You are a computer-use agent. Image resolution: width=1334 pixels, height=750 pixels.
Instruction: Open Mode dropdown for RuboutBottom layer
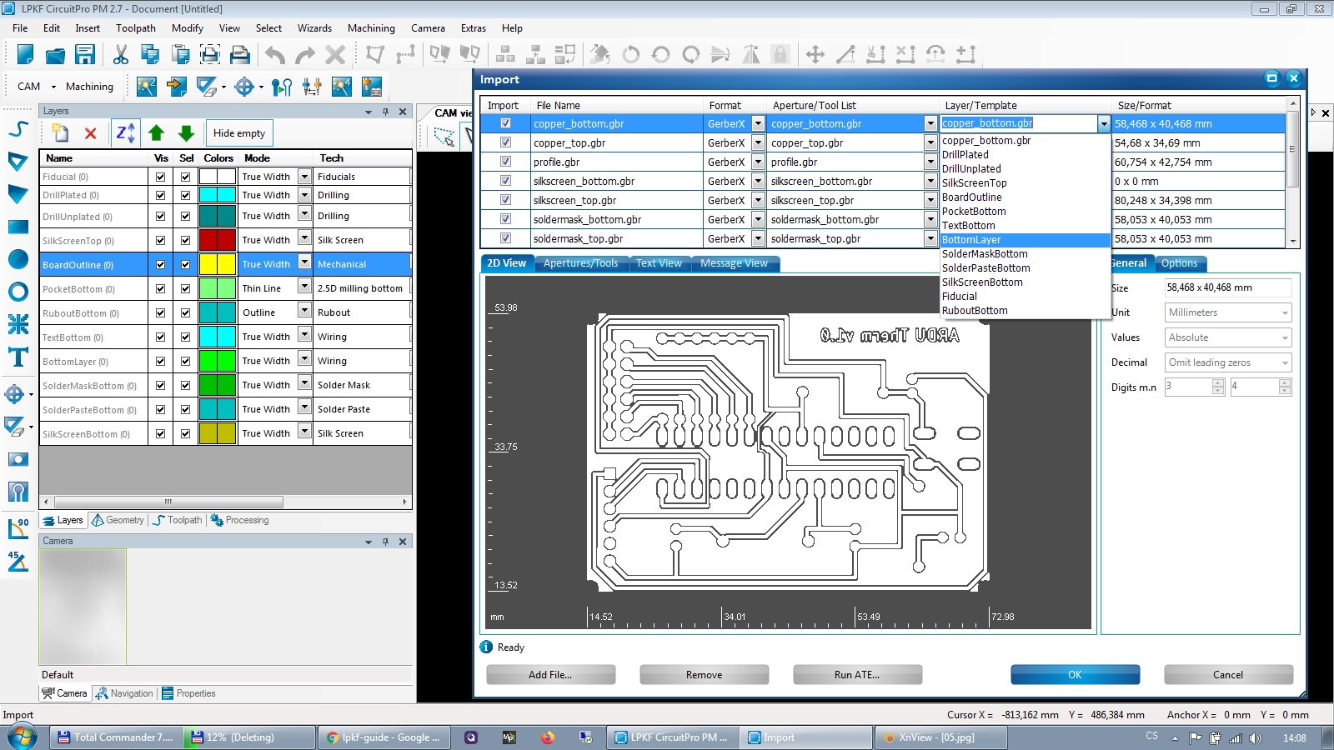(x=304, y=312)
